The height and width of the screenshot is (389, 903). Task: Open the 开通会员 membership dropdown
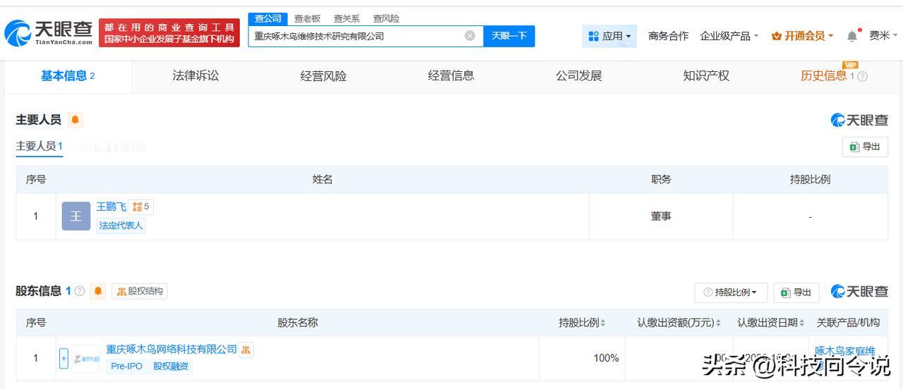[803, 36]
